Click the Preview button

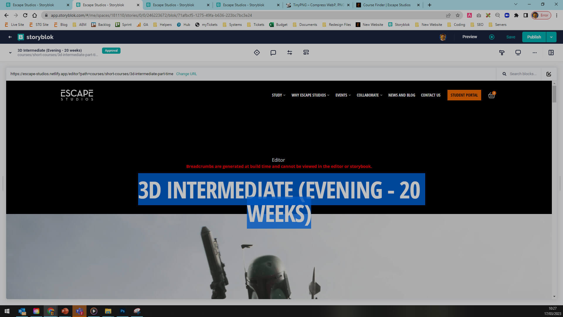470,37
